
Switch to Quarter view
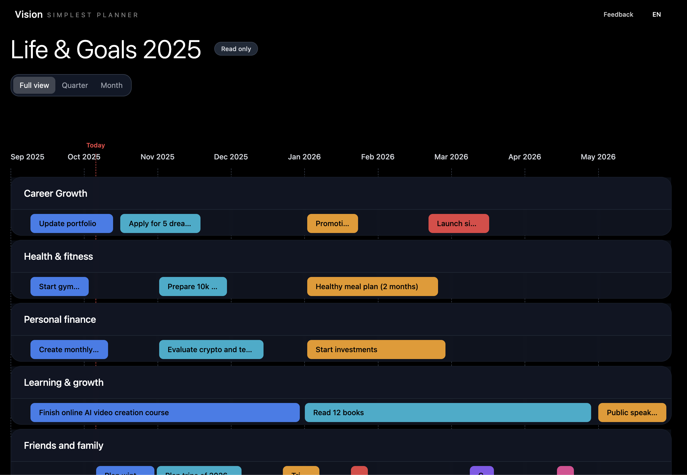point(75,86)
